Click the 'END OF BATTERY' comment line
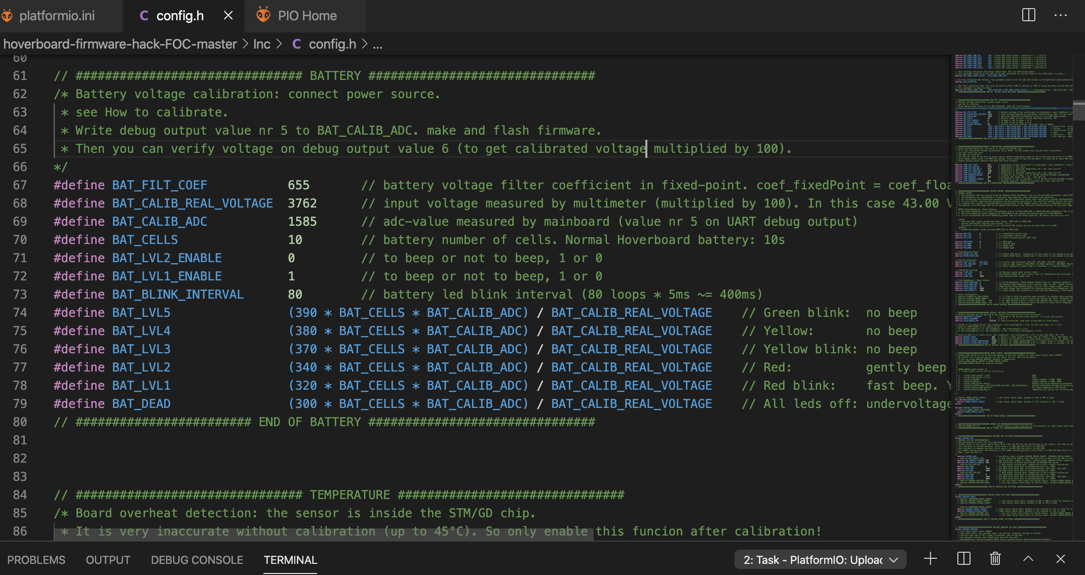The image size is (1085, 575). (x=324, y=422)
